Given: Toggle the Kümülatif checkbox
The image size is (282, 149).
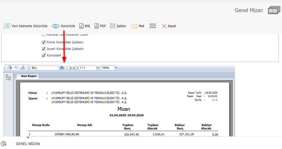Looking at the screenshot, I should [44, 55].
